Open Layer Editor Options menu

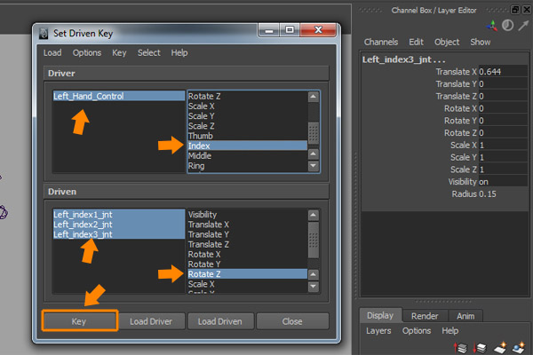417,330
